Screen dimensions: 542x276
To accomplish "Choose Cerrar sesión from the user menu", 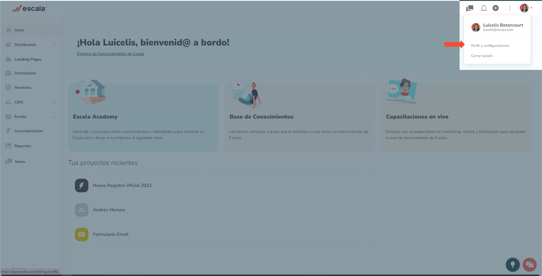I will pos(482,56).
